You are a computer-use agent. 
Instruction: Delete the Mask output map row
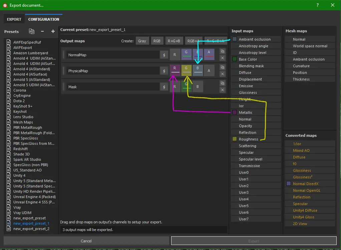pos(223,90)
